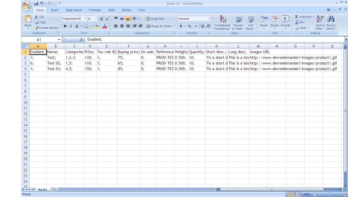Launch the Font dialog box launcher
348x197 pixels.
[109, 33]
